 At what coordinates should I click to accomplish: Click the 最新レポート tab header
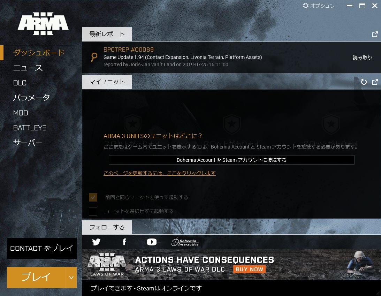107,34
